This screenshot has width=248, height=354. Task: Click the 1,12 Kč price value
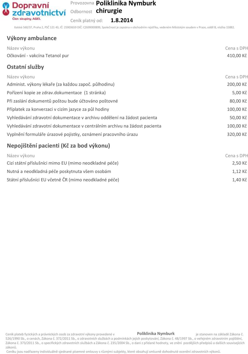coord(239,171)
